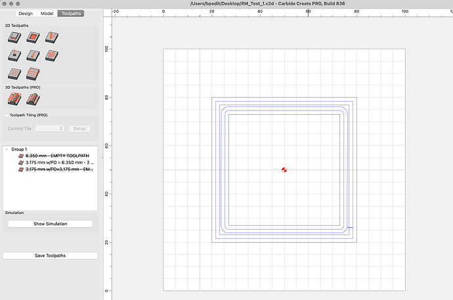Click the red-white origin marker on canvas
Screen dimensions: 453x300
[x=284, y=170]
